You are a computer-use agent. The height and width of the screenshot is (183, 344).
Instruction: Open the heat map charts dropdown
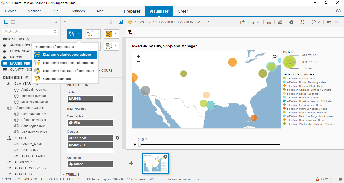click(112, 34)
